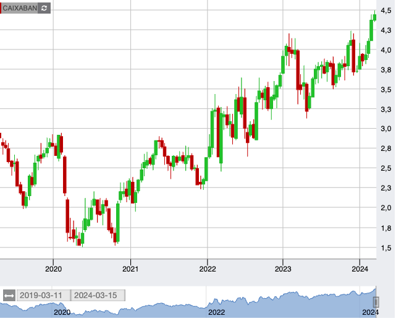Image resolution: width=396 pixels, height=321 pixels.
Task: Click the 3,5 price axis label
Action: tap(386, 90)
